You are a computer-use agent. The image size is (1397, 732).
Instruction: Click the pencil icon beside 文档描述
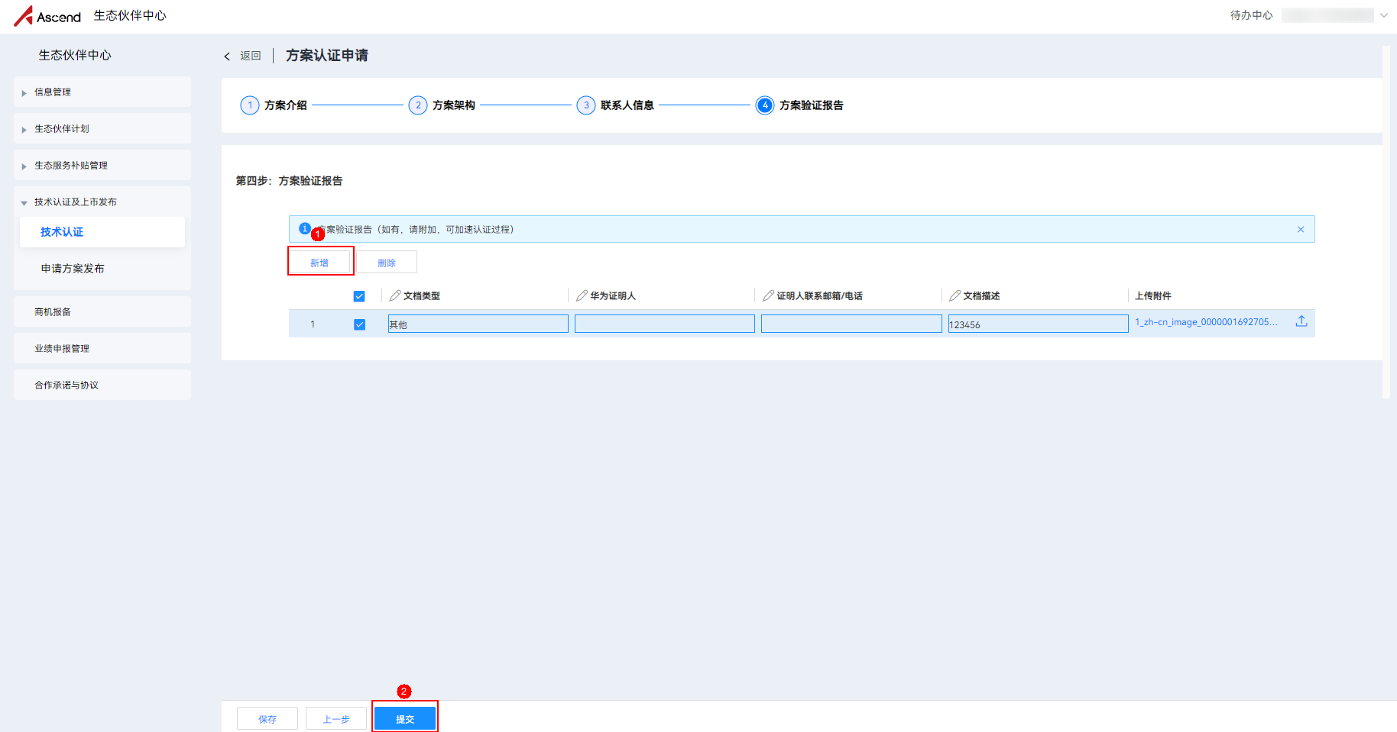tap(955, 295)
